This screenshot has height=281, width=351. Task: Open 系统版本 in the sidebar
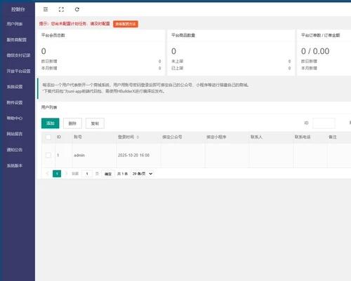click(x=15, y=165)
